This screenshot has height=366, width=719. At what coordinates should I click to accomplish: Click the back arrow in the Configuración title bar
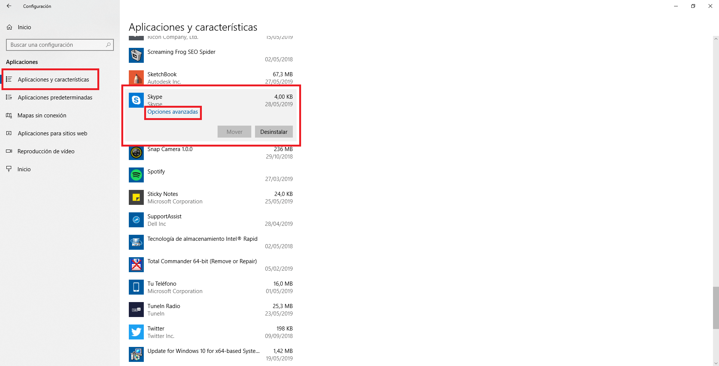(9, 6)
